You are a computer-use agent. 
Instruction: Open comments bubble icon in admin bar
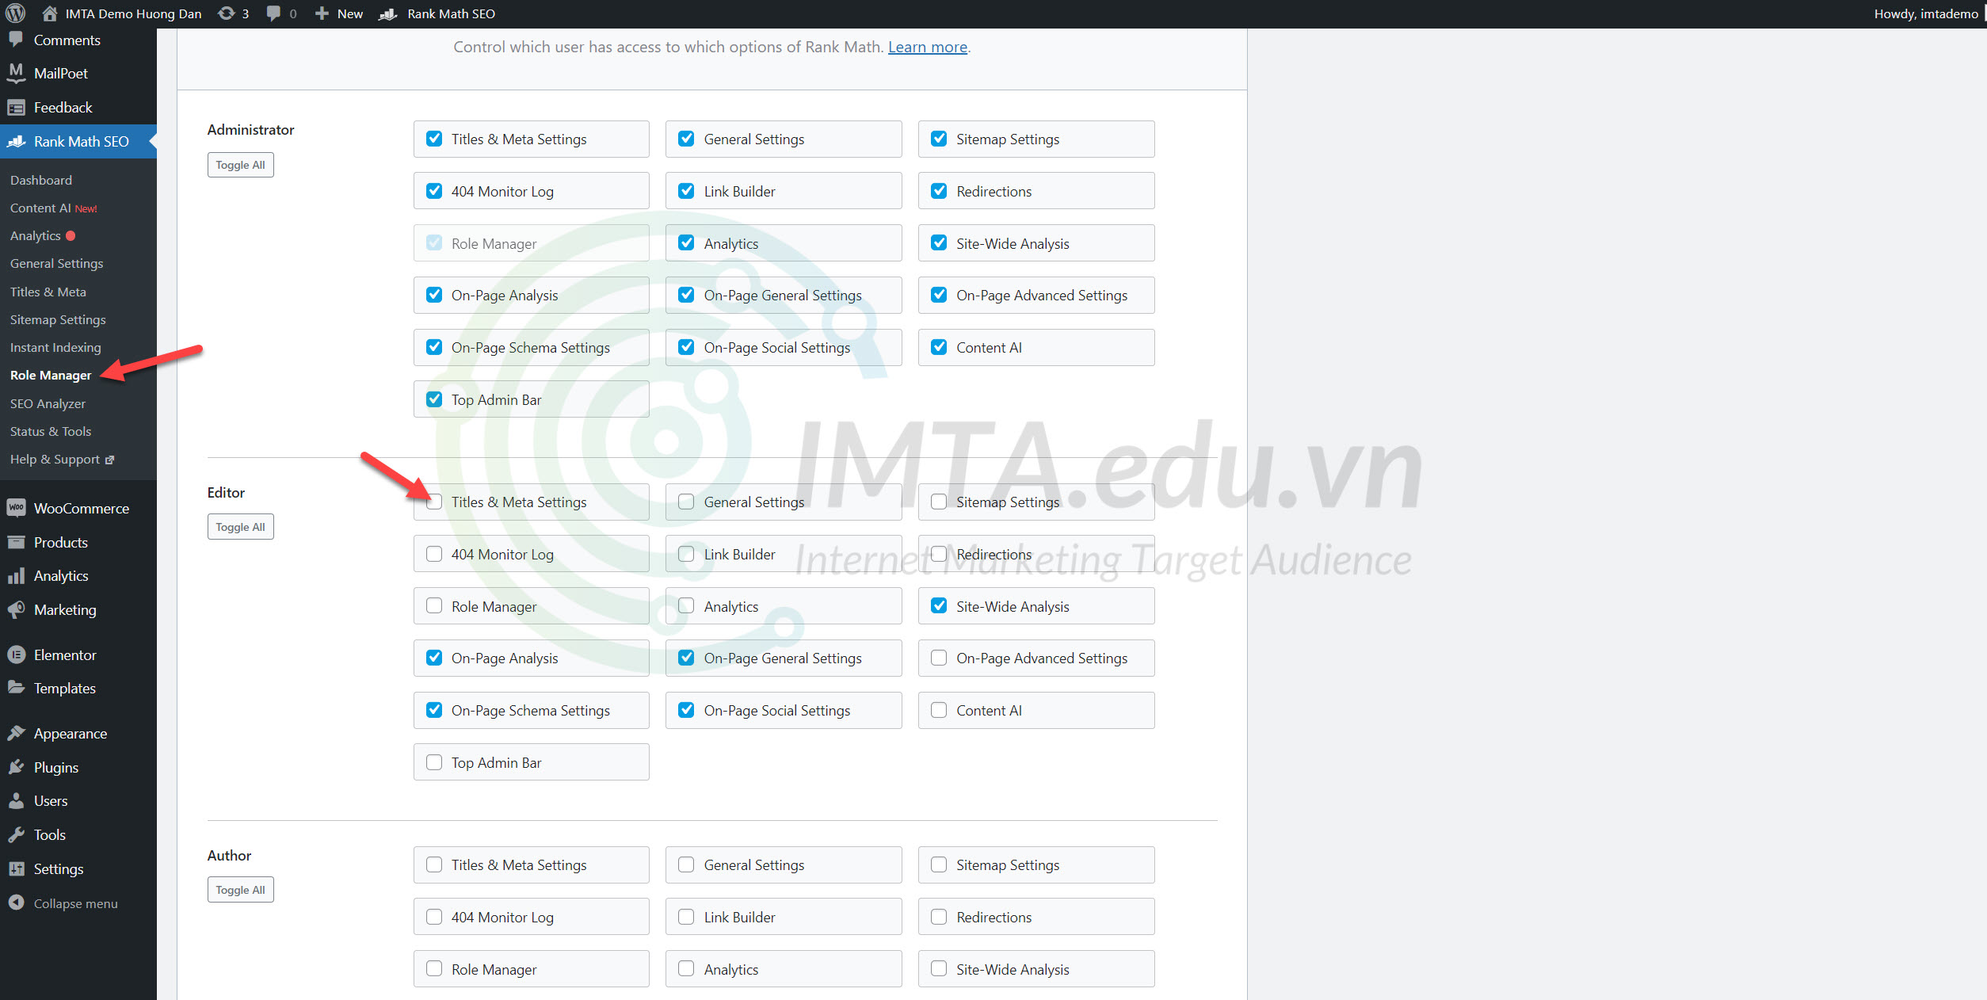click(x=273, y=13)
